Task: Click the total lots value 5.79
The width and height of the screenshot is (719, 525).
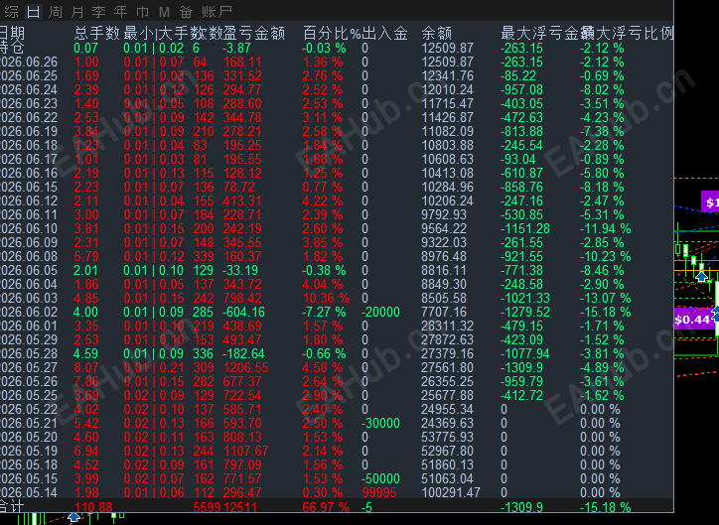Action: [x=86, y=256]
